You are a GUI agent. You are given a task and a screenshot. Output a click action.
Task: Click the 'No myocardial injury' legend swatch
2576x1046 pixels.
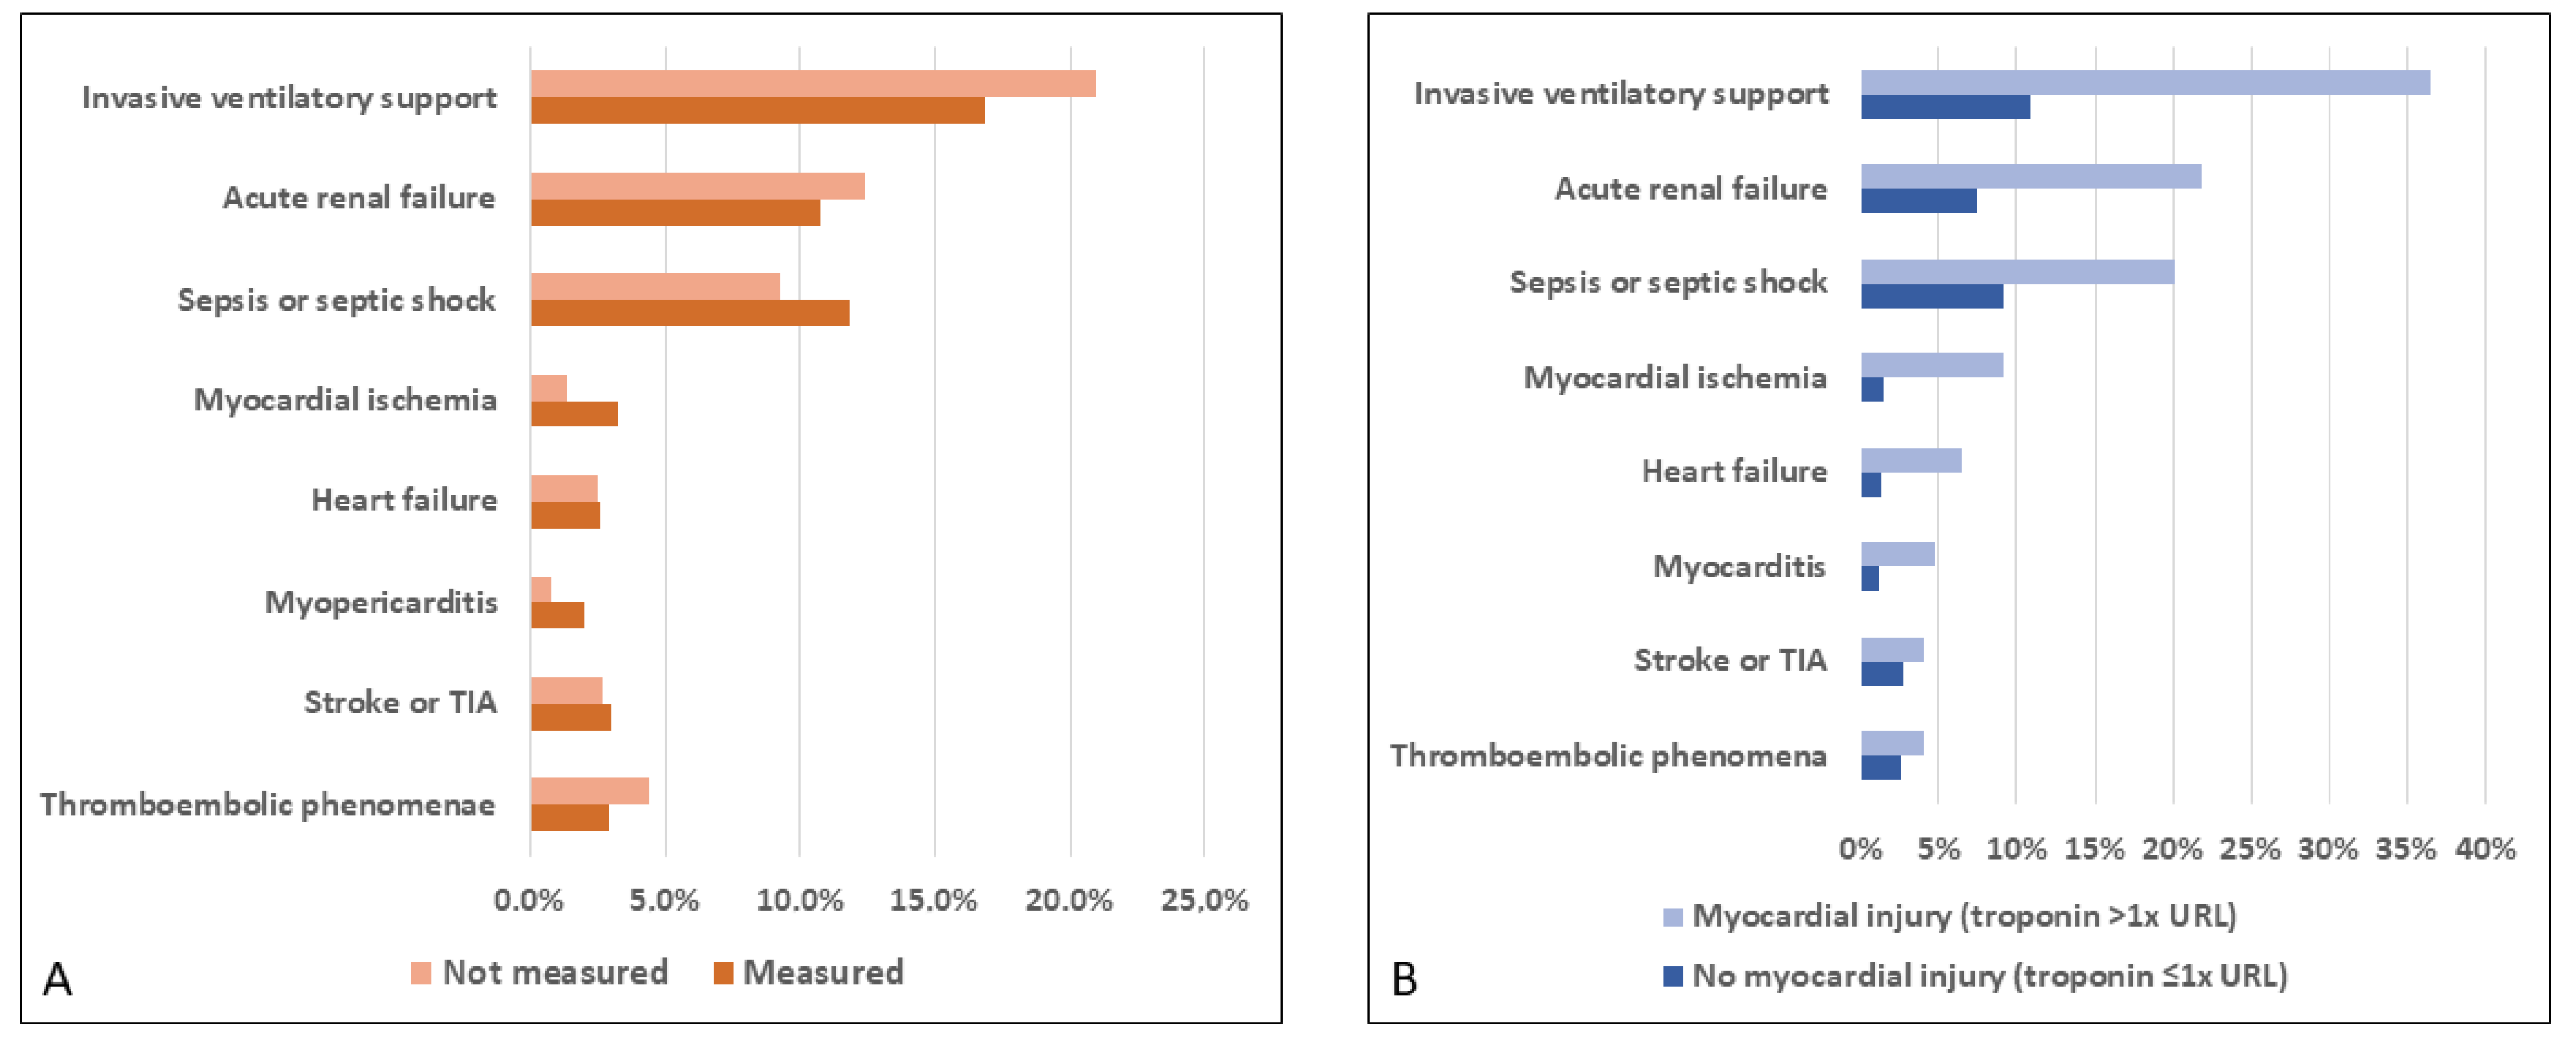[x=1672, y=976]
